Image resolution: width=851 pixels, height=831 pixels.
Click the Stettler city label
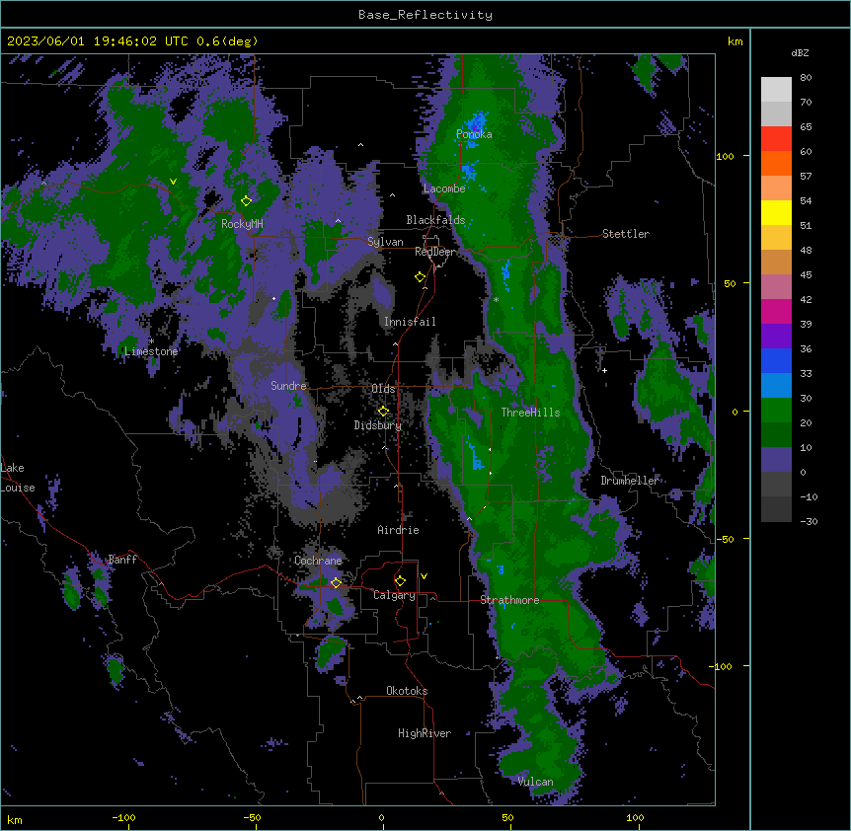[x=626, y=234]
